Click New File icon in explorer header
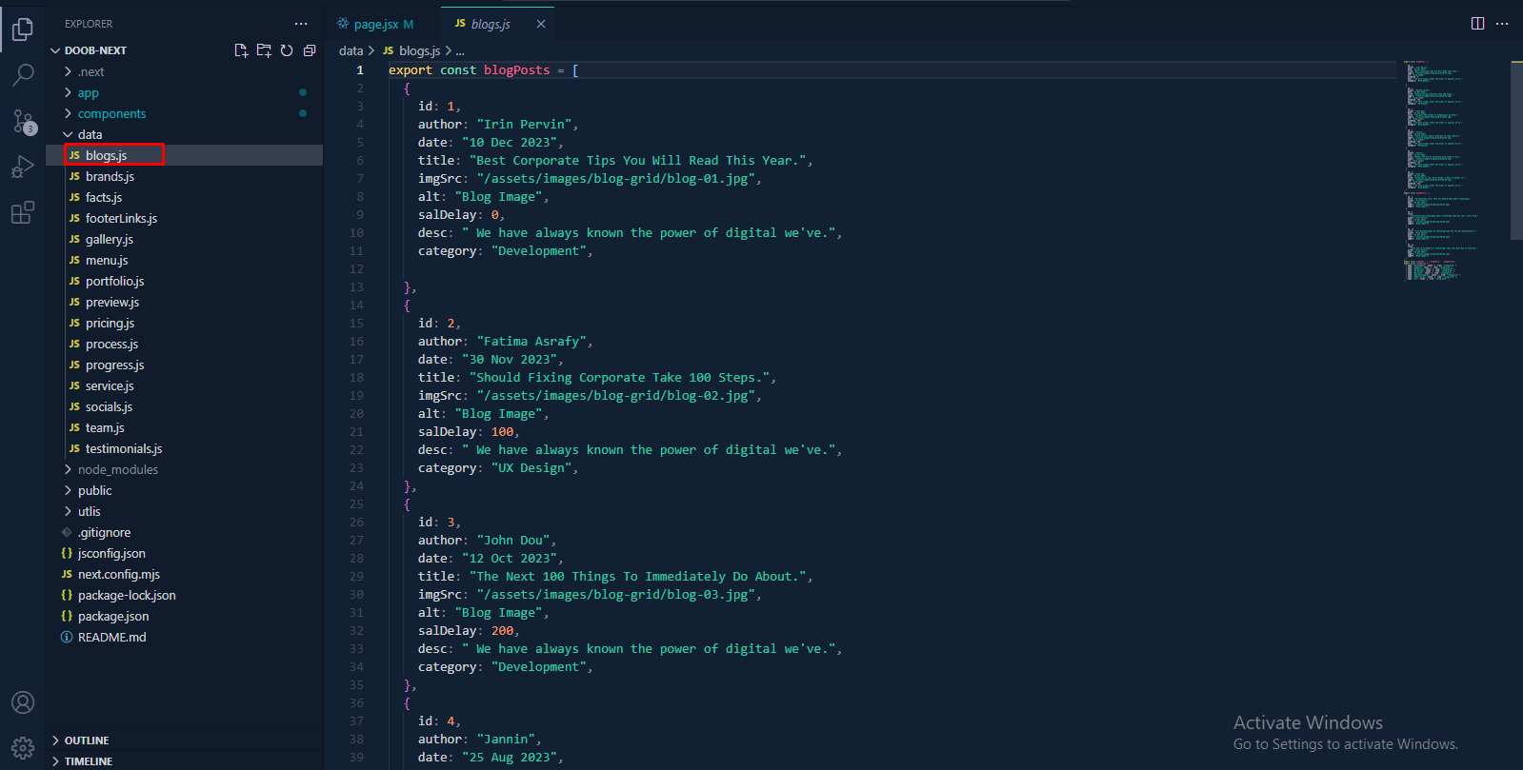 [x=241, y=50]
